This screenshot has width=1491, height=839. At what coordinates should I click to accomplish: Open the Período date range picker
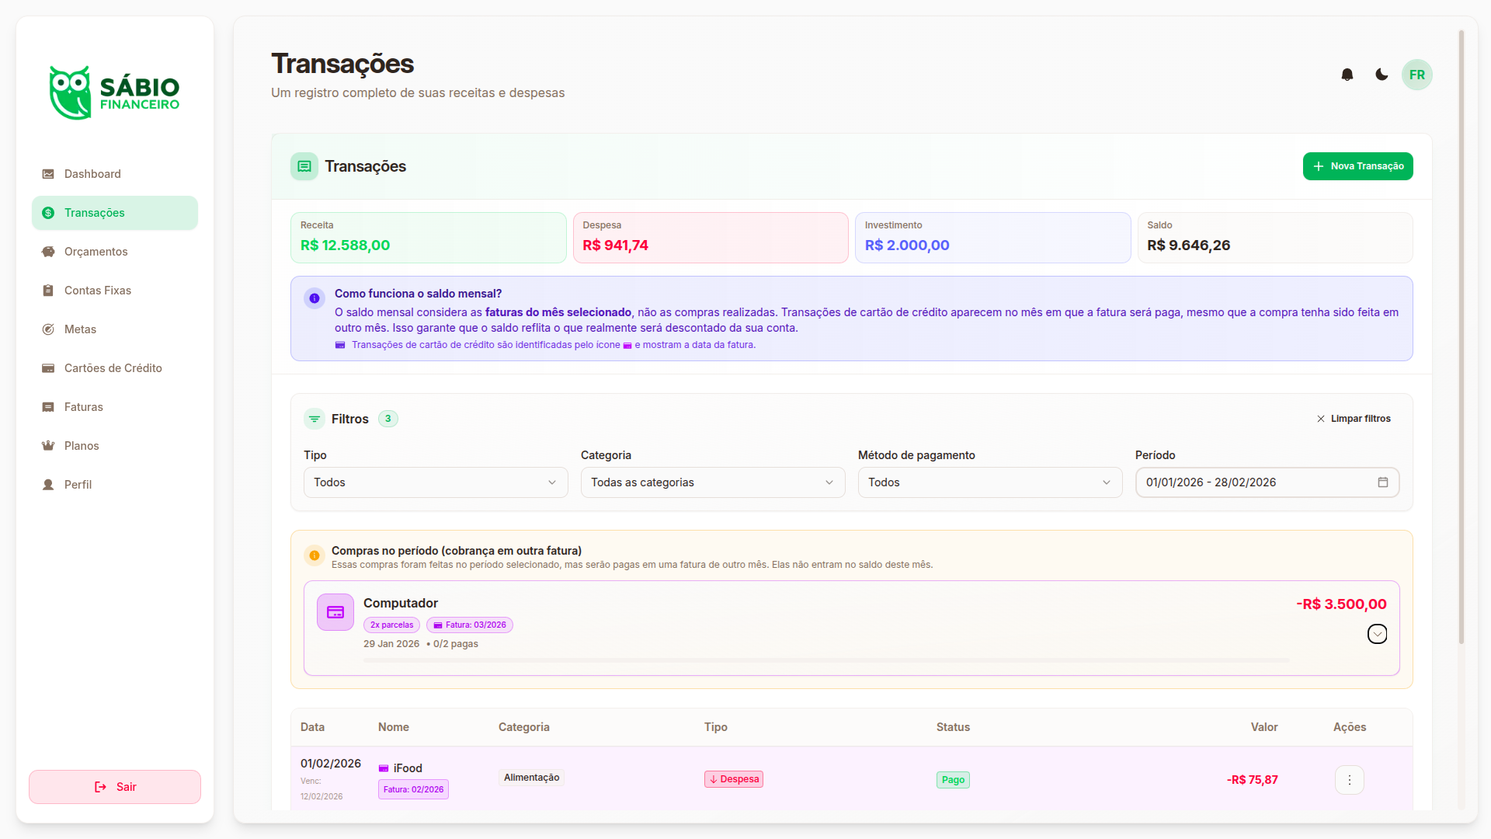(1267, 482)
